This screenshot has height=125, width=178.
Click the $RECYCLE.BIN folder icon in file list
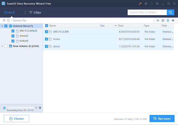coord(50,32)
